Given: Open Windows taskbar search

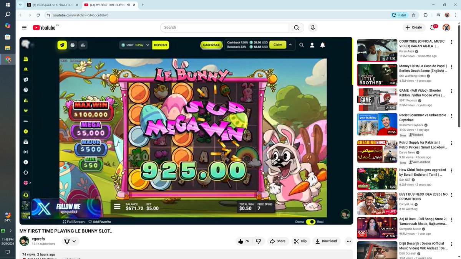Looking at the screenshot, I should pyautogui.click(x=8, y=15).
